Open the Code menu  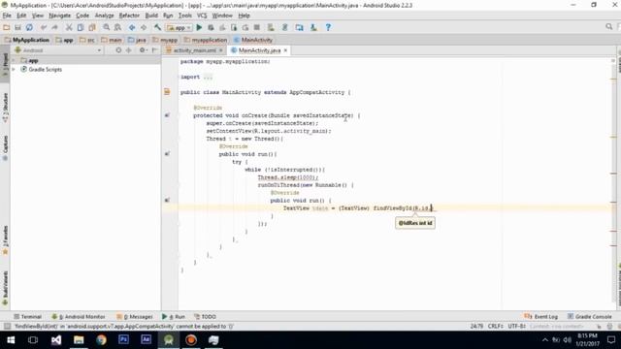pyautogui.click(x=82, y=16)
